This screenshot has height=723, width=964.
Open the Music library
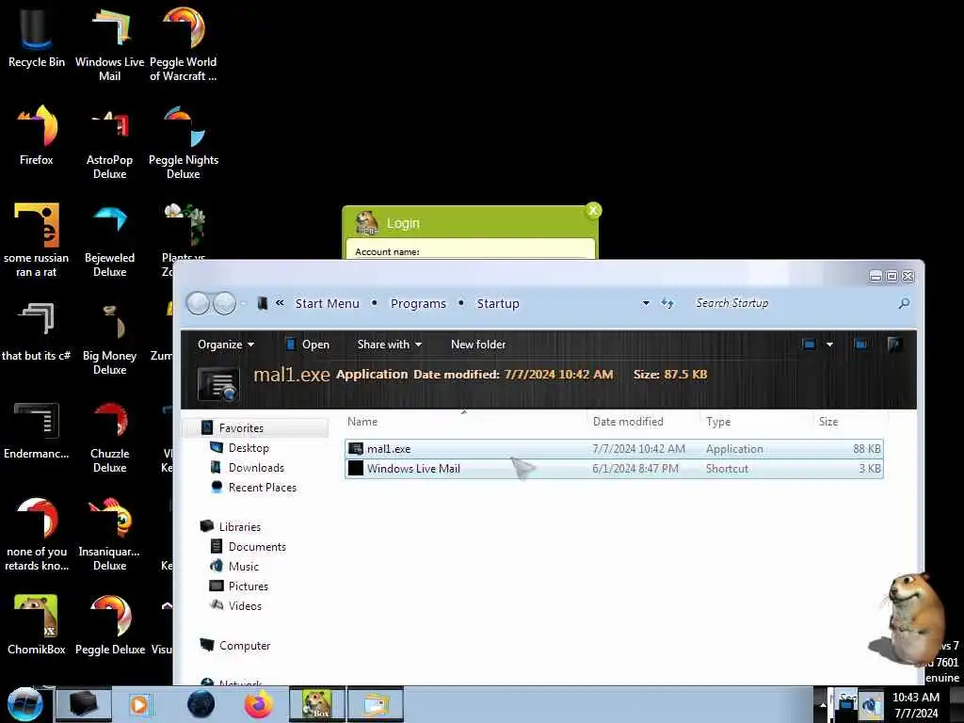click(234, 566)
